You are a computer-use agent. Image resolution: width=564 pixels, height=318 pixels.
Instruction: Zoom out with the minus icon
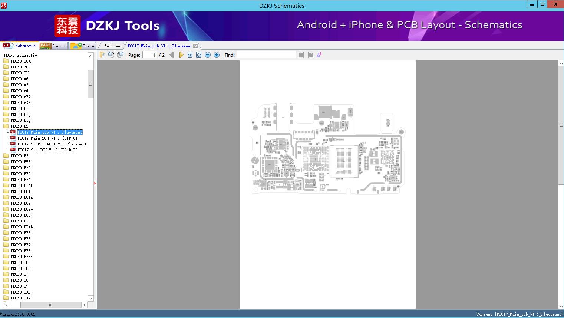coord(208,55)
